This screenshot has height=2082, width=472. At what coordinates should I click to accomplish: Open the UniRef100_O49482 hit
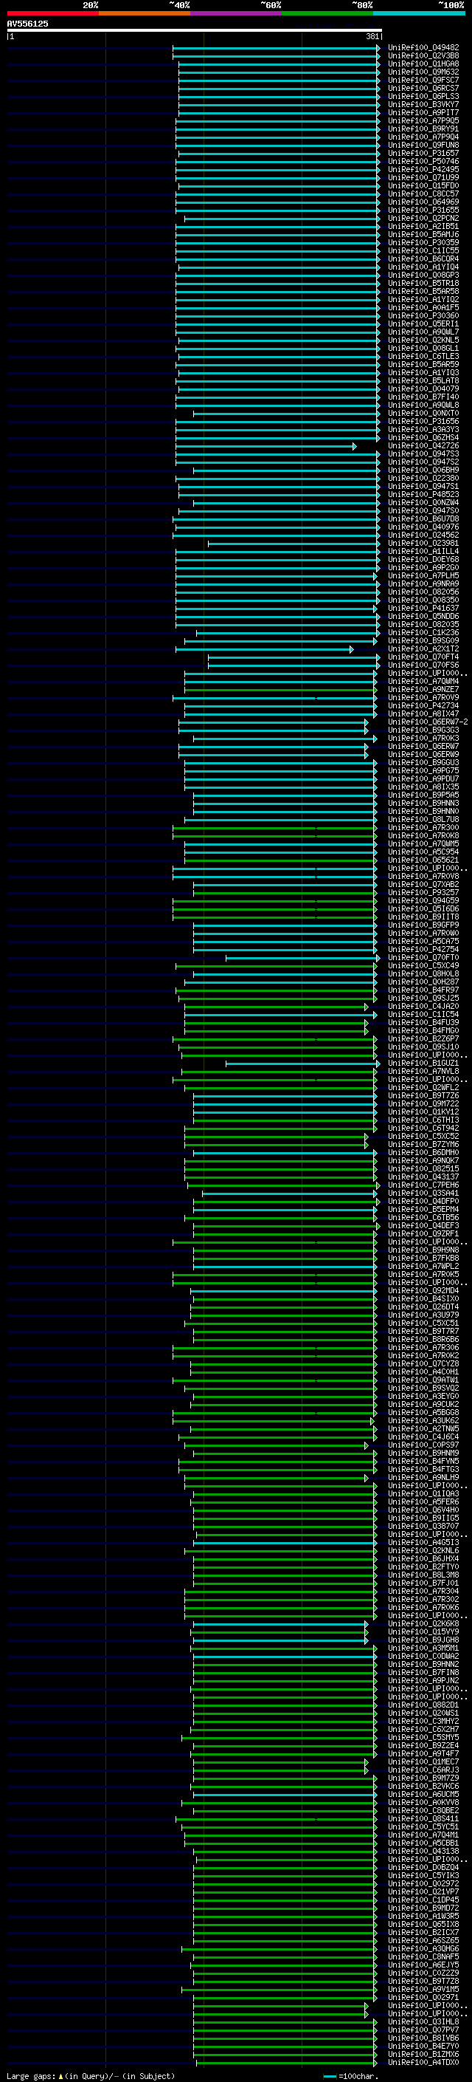tap(423, 48)
